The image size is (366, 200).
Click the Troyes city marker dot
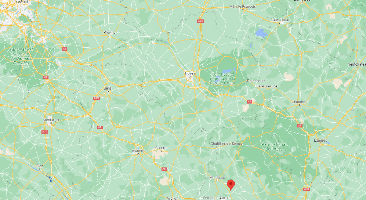[x=190, y=76]
